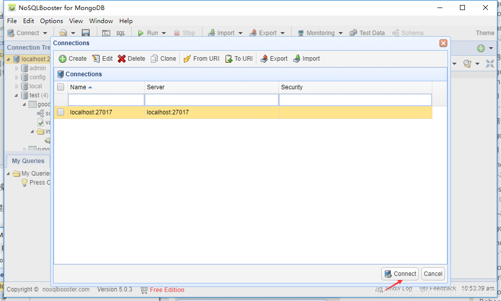Switch to the My Queries tab
Screen dimensions: 501x301
click(28, 161)
